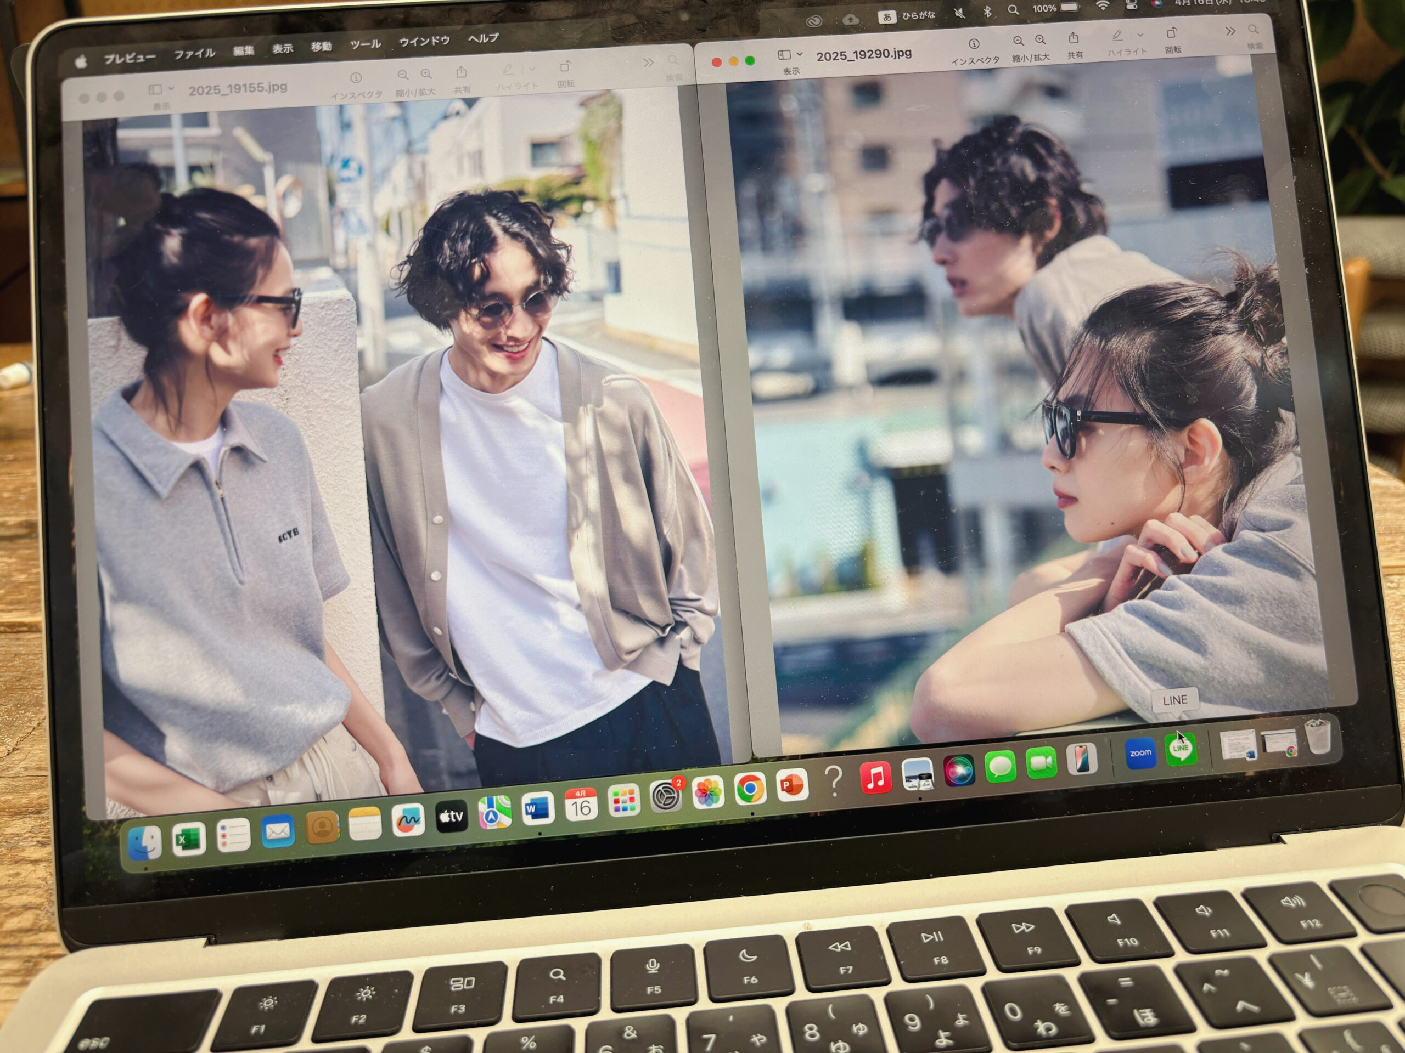Screen dimensions: 1405x1053
Task: Rotate the 2025_19155.jpg image
Action: click(565, 67)
